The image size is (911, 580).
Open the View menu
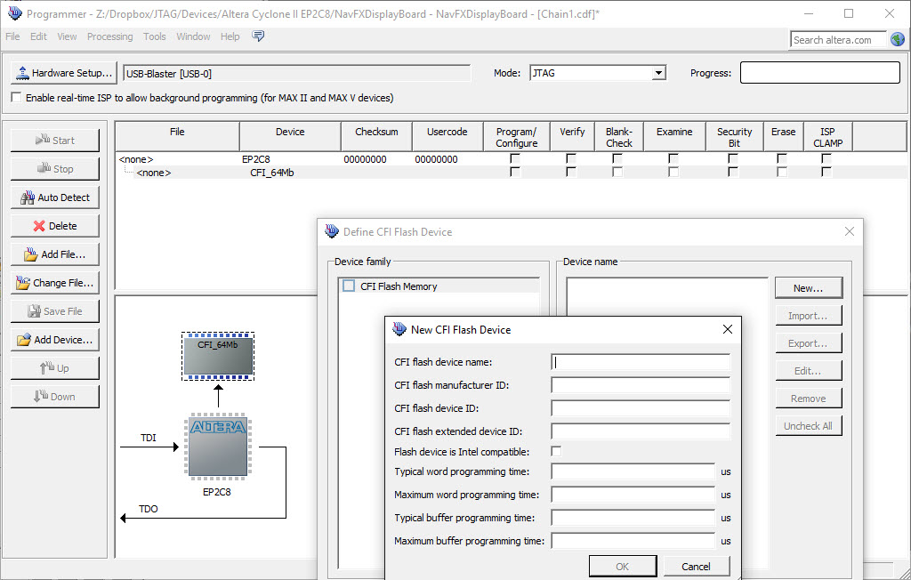(x=67, y=36)
